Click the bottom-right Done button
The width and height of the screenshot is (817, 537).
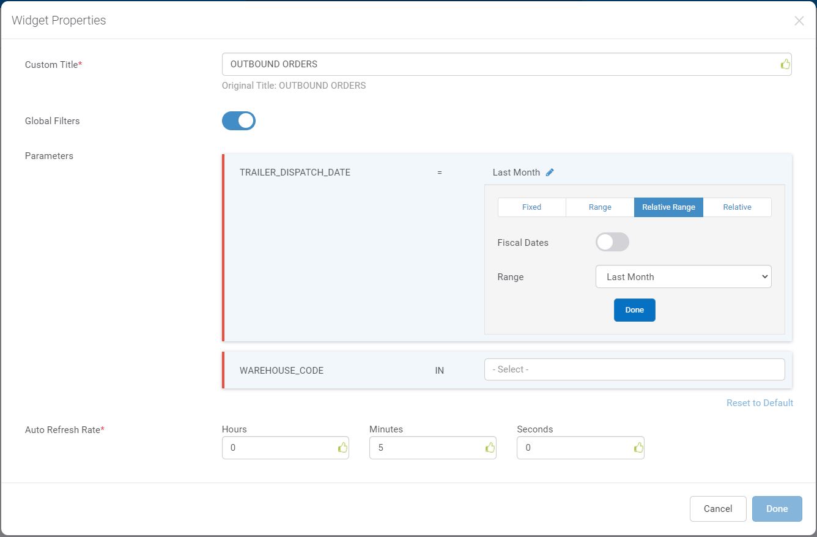point(777,509)
